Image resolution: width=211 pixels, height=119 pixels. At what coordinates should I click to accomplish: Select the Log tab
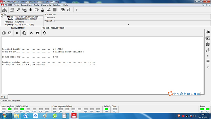(x=3, y=97)
